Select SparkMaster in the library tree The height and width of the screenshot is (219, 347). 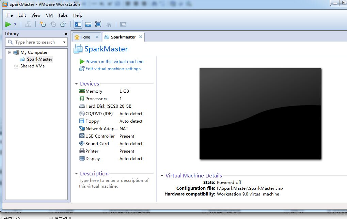(x=40, y=59)
